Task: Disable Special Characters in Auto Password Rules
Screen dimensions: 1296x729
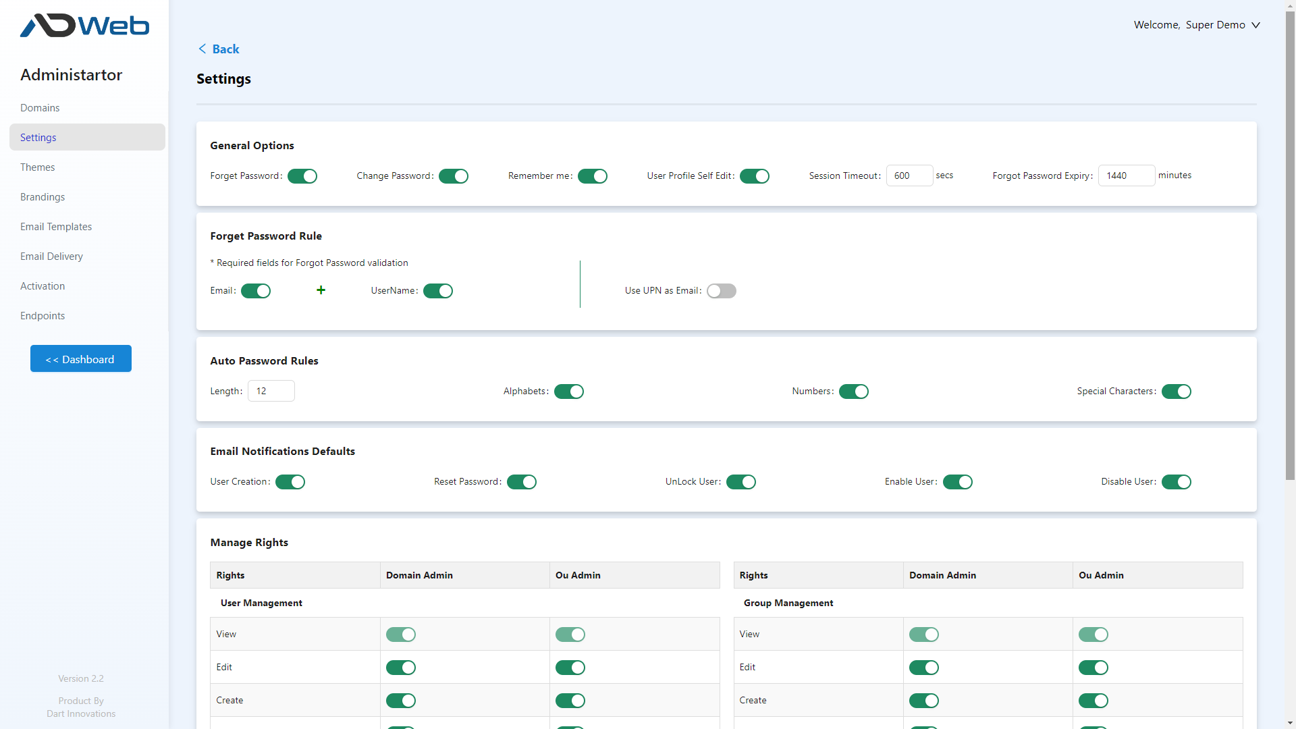Action: [1176, 391]
